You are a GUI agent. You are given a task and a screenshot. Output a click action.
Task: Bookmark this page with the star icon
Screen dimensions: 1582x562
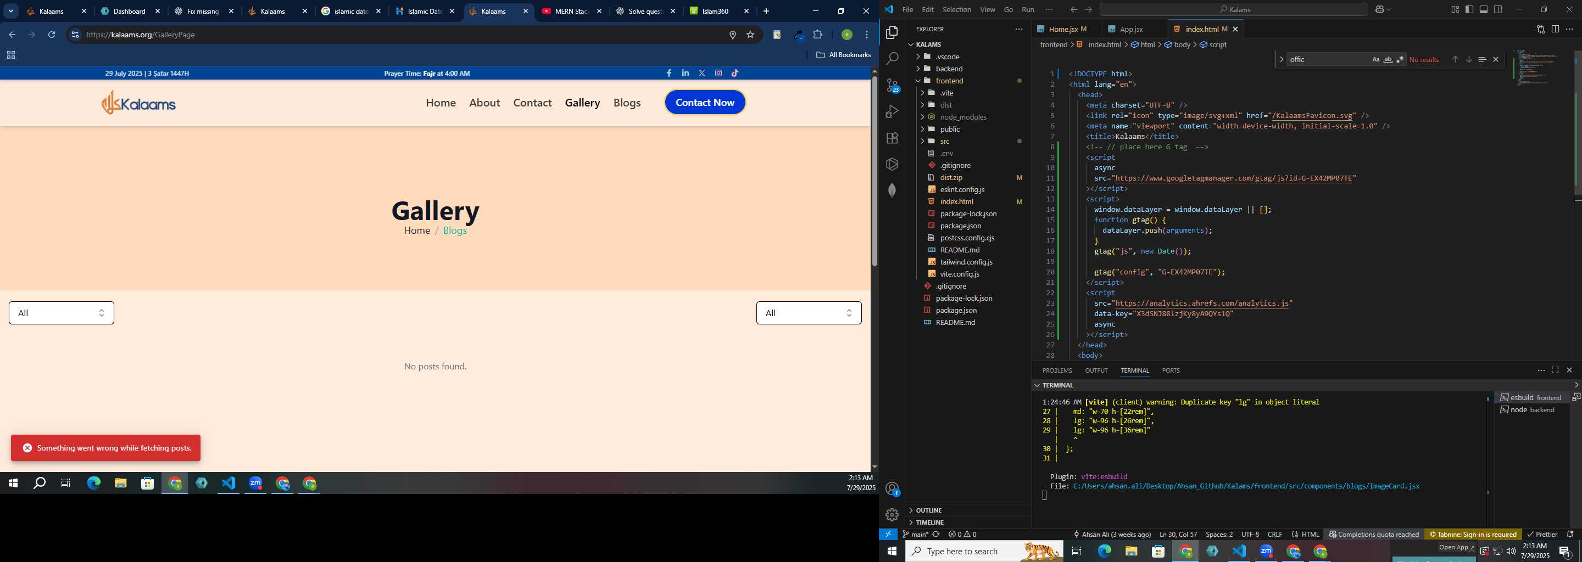tap(750, 35)
